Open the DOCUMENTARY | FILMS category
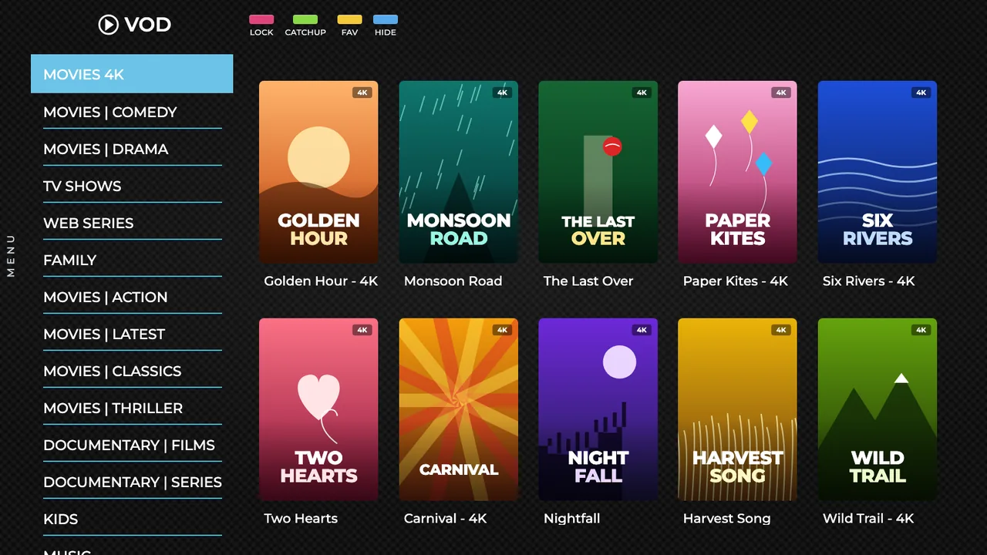This screenshot has height=555, width=987. click(133, 445)
